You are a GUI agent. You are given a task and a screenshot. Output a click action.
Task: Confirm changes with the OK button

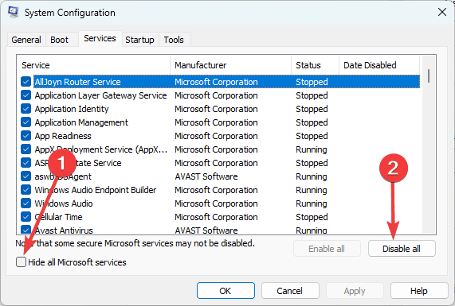226,291
